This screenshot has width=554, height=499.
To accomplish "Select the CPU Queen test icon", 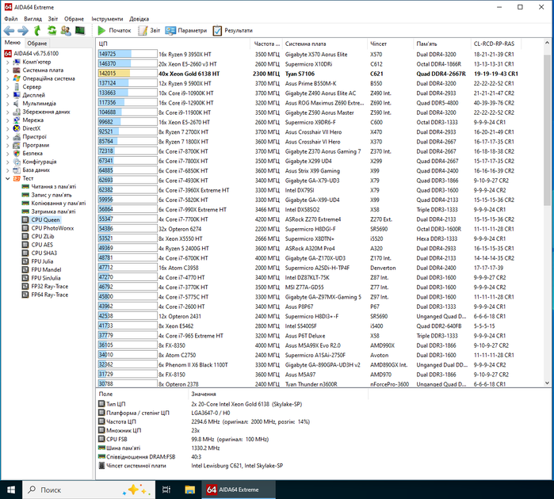I will coord(25,220).
